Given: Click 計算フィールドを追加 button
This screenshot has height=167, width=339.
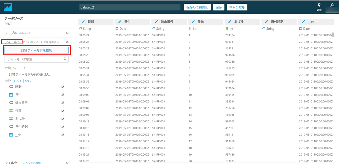Looking at the screenshot, I should tap(37, 50).
